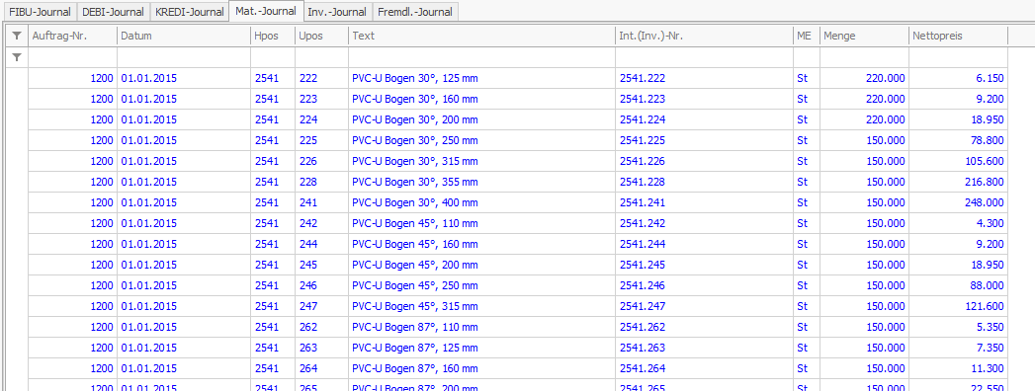Sort by the Auftrag-Nr. column header

coord(72,37)
